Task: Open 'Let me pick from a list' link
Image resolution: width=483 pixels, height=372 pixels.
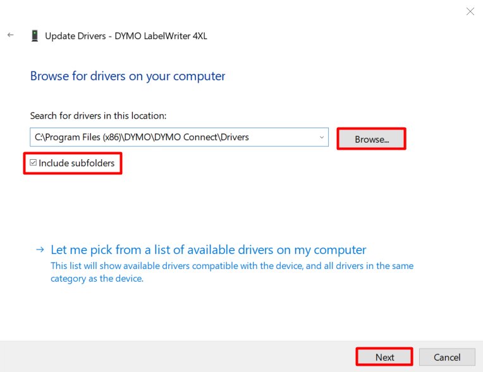Action: pyautogui.click(x=208, y=250)
